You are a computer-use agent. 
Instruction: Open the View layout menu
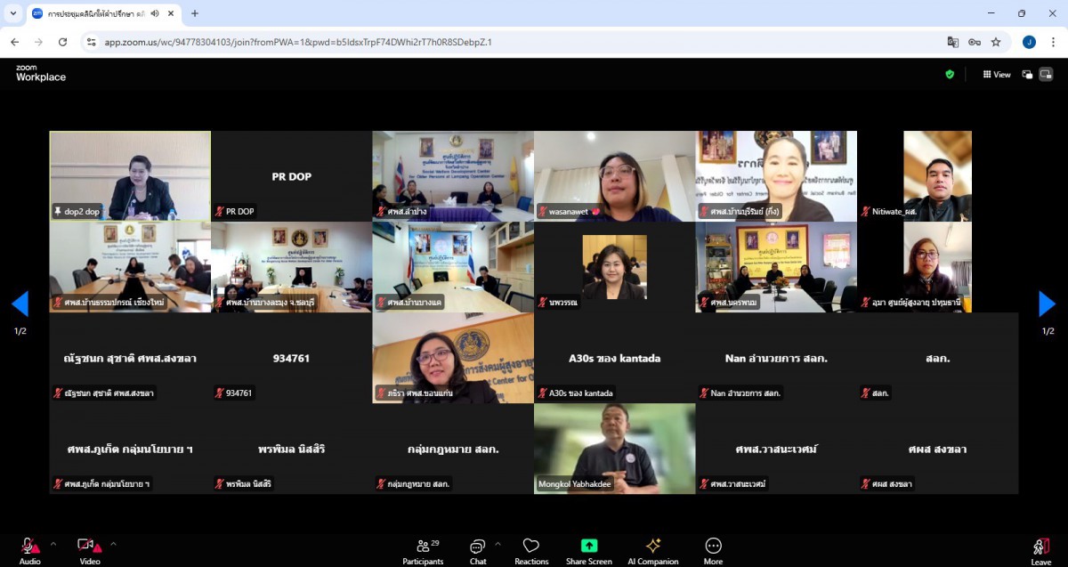click(997, 75)
